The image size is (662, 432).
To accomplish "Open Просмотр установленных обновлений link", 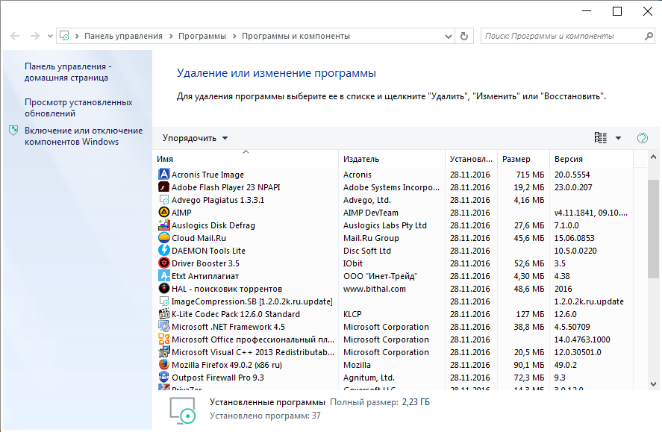I will (78, 108).
